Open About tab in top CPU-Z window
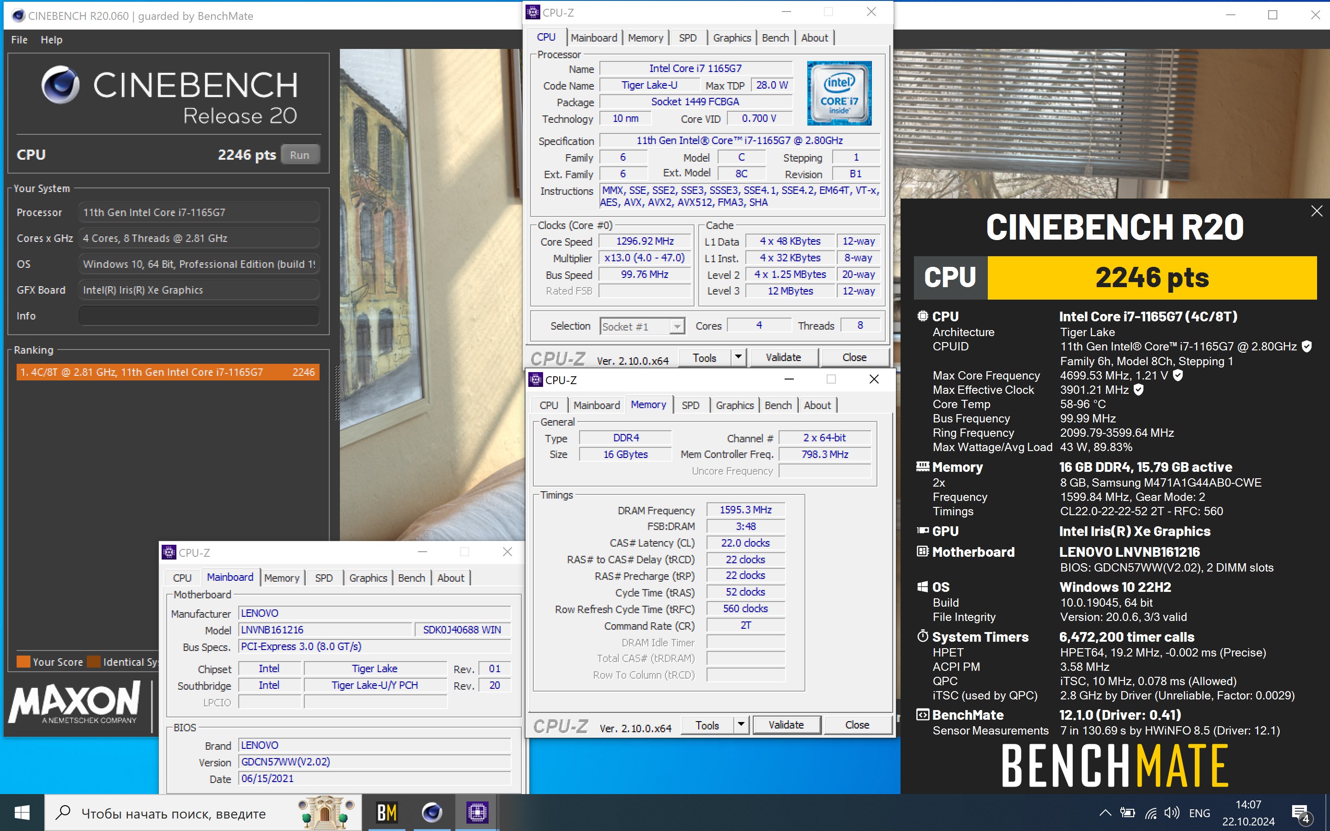 click(815, 37)
